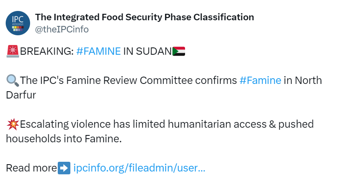Click "households into Famine." text
This screenshot has height=180, width=340.
pos(64,139)
